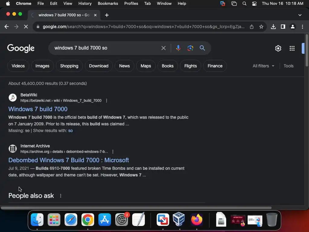Viewport: 309px width, 232px height.
Task: Open Finder from the dock
Action: tap(37, 220)
